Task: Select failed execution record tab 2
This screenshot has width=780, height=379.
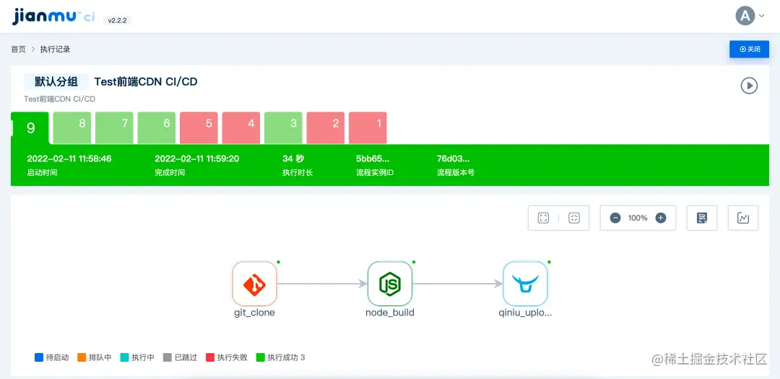Action: tap(326, 128)
